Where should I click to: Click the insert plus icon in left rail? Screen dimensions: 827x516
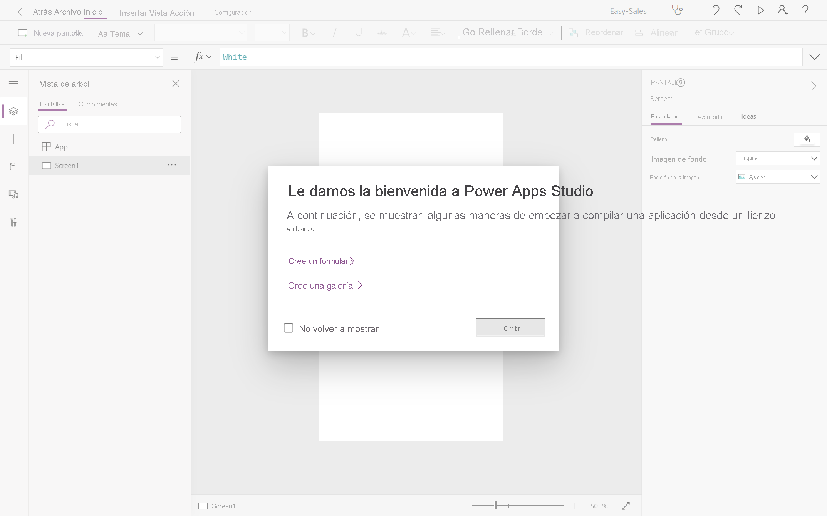[13, 139]
